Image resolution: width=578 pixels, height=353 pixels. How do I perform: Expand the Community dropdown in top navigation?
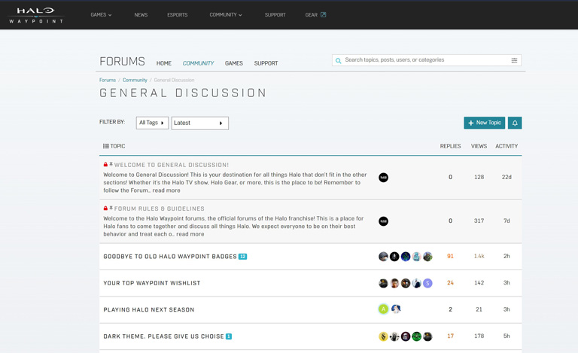[226, 15]
